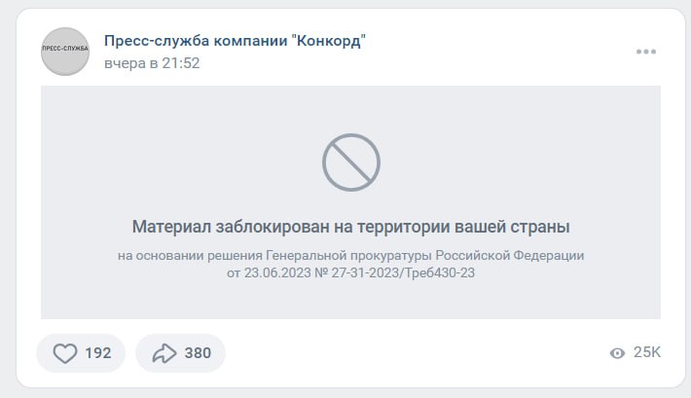Screen dimensions: 691x398
Task: Click the time "21:52" in the post date
Action: click(181, 63)
